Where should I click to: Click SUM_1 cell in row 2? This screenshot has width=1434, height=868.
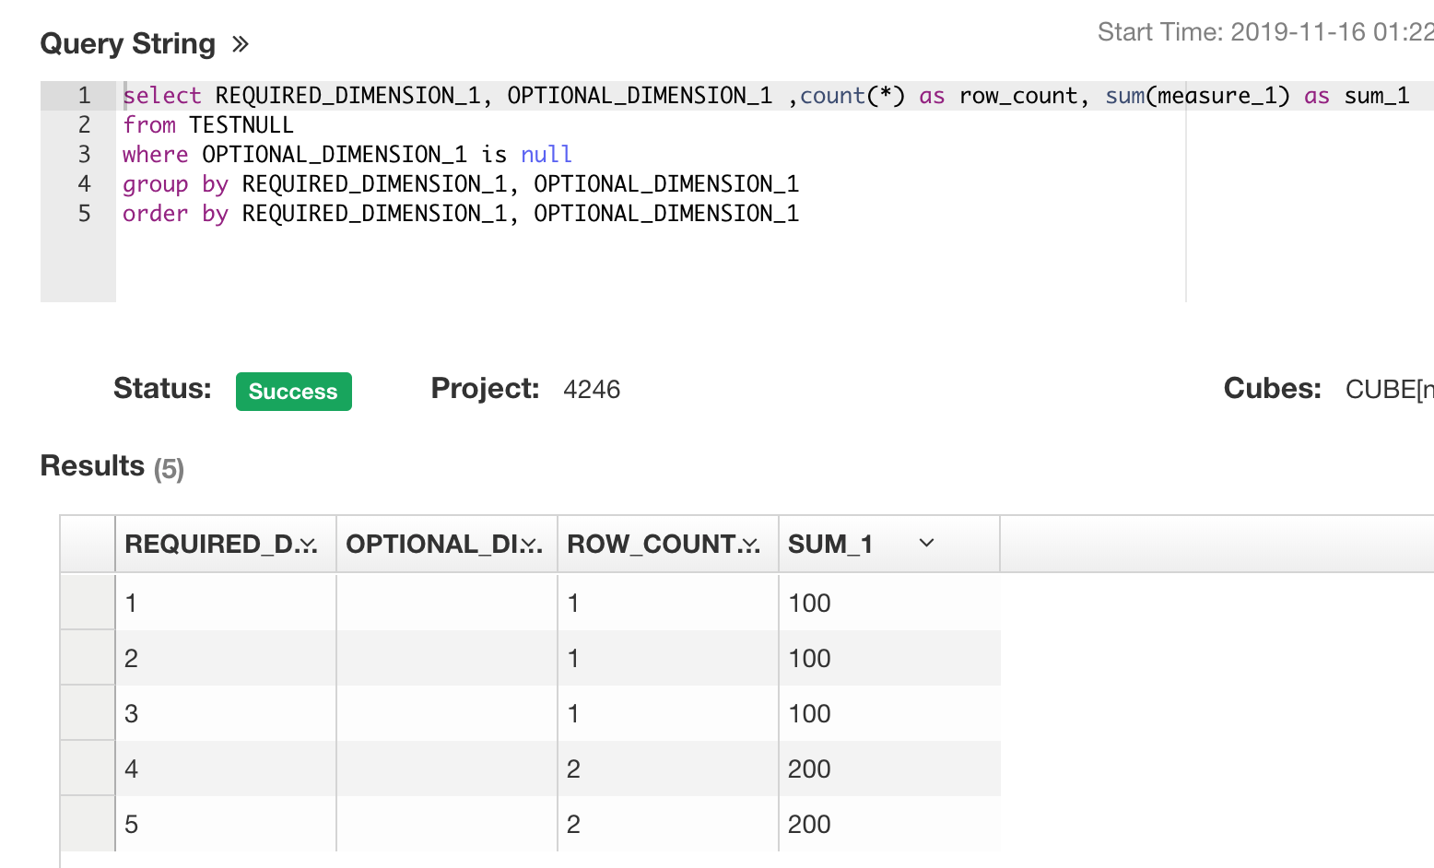coord(889,658)
